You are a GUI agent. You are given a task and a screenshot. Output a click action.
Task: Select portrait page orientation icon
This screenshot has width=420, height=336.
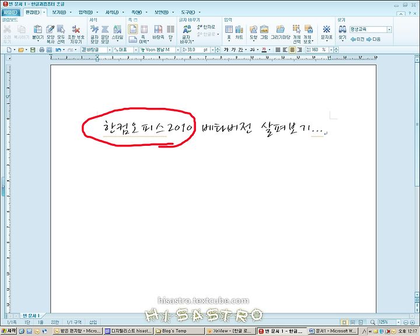(x=133, y=29)
